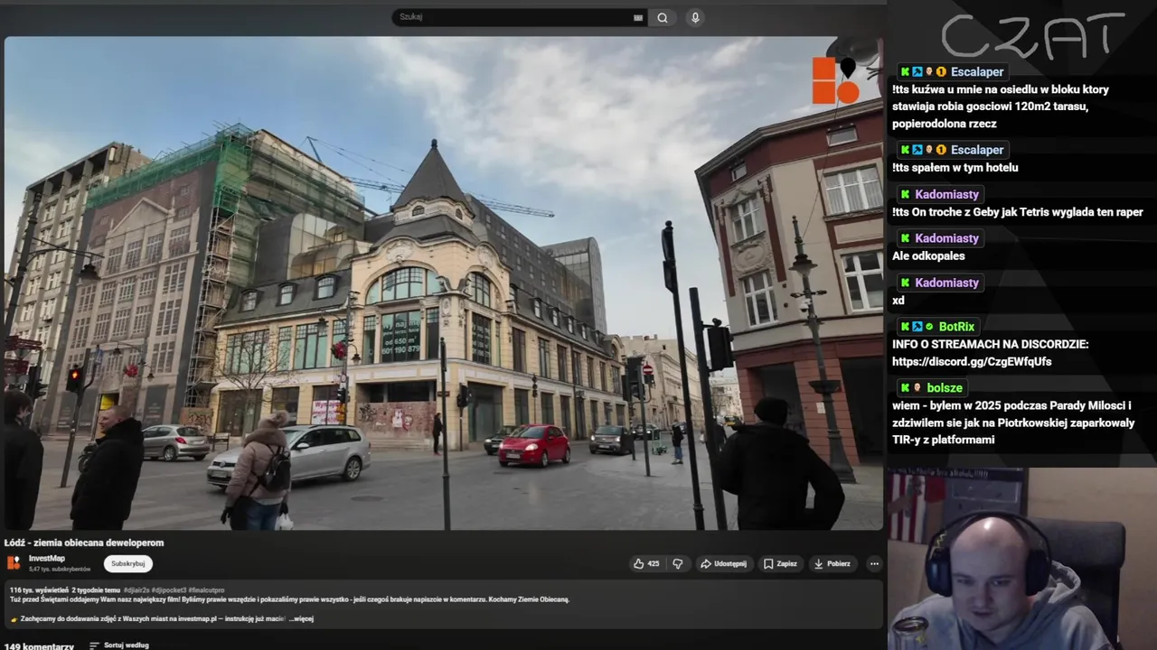Click Kadomiasty username above 'xd' message
Image resolution: width=1157 pixels, height=650 pixels.
[x=946, y=283]
